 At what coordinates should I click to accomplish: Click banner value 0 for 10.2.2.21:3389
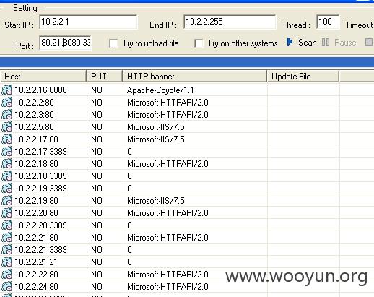pos(129,250)
